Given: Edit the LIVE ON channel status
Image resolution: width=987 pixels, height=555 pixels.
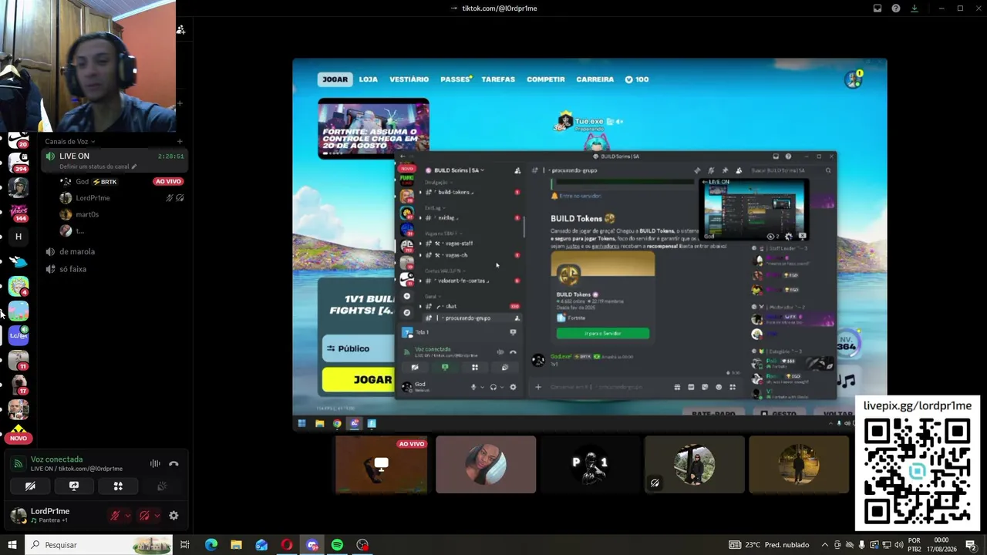Looking at the screenshot, I should pos(98,166).
